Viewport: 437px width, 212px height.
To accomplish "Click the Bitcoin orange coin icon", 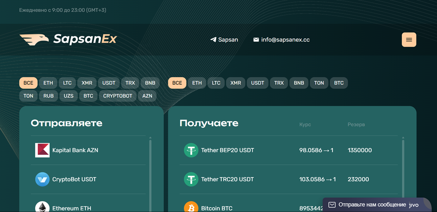I will click(191, 206).
